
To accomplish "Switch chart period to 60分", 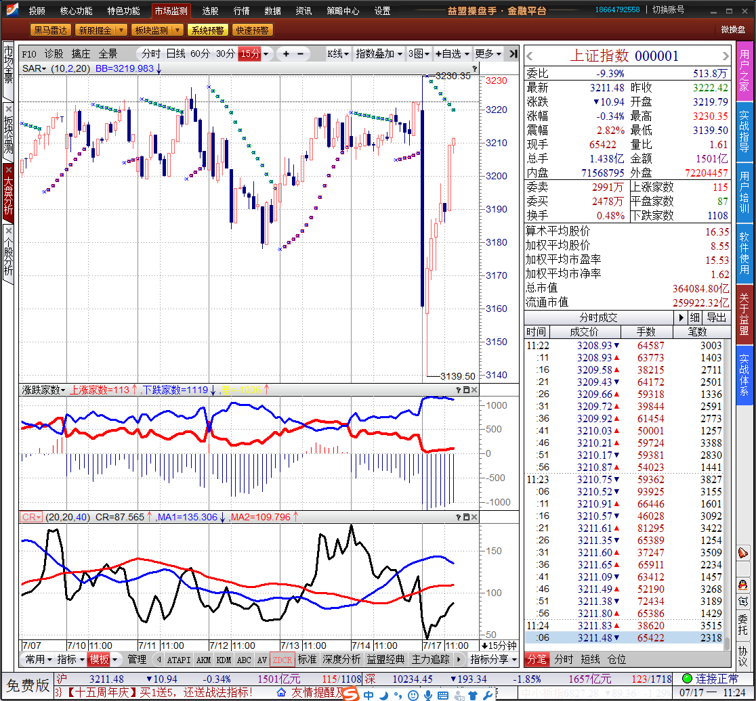I will click(201, 54).
